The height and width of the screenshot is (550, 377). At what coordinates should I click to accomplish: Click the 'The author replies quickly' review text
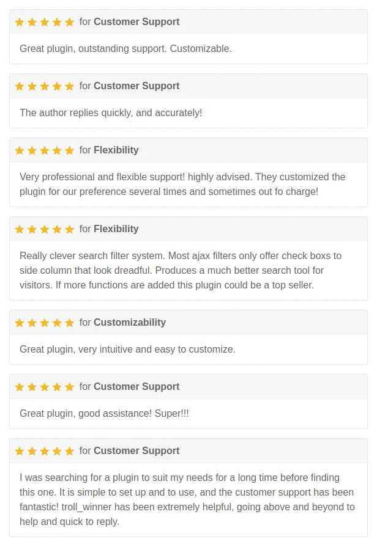111,113
